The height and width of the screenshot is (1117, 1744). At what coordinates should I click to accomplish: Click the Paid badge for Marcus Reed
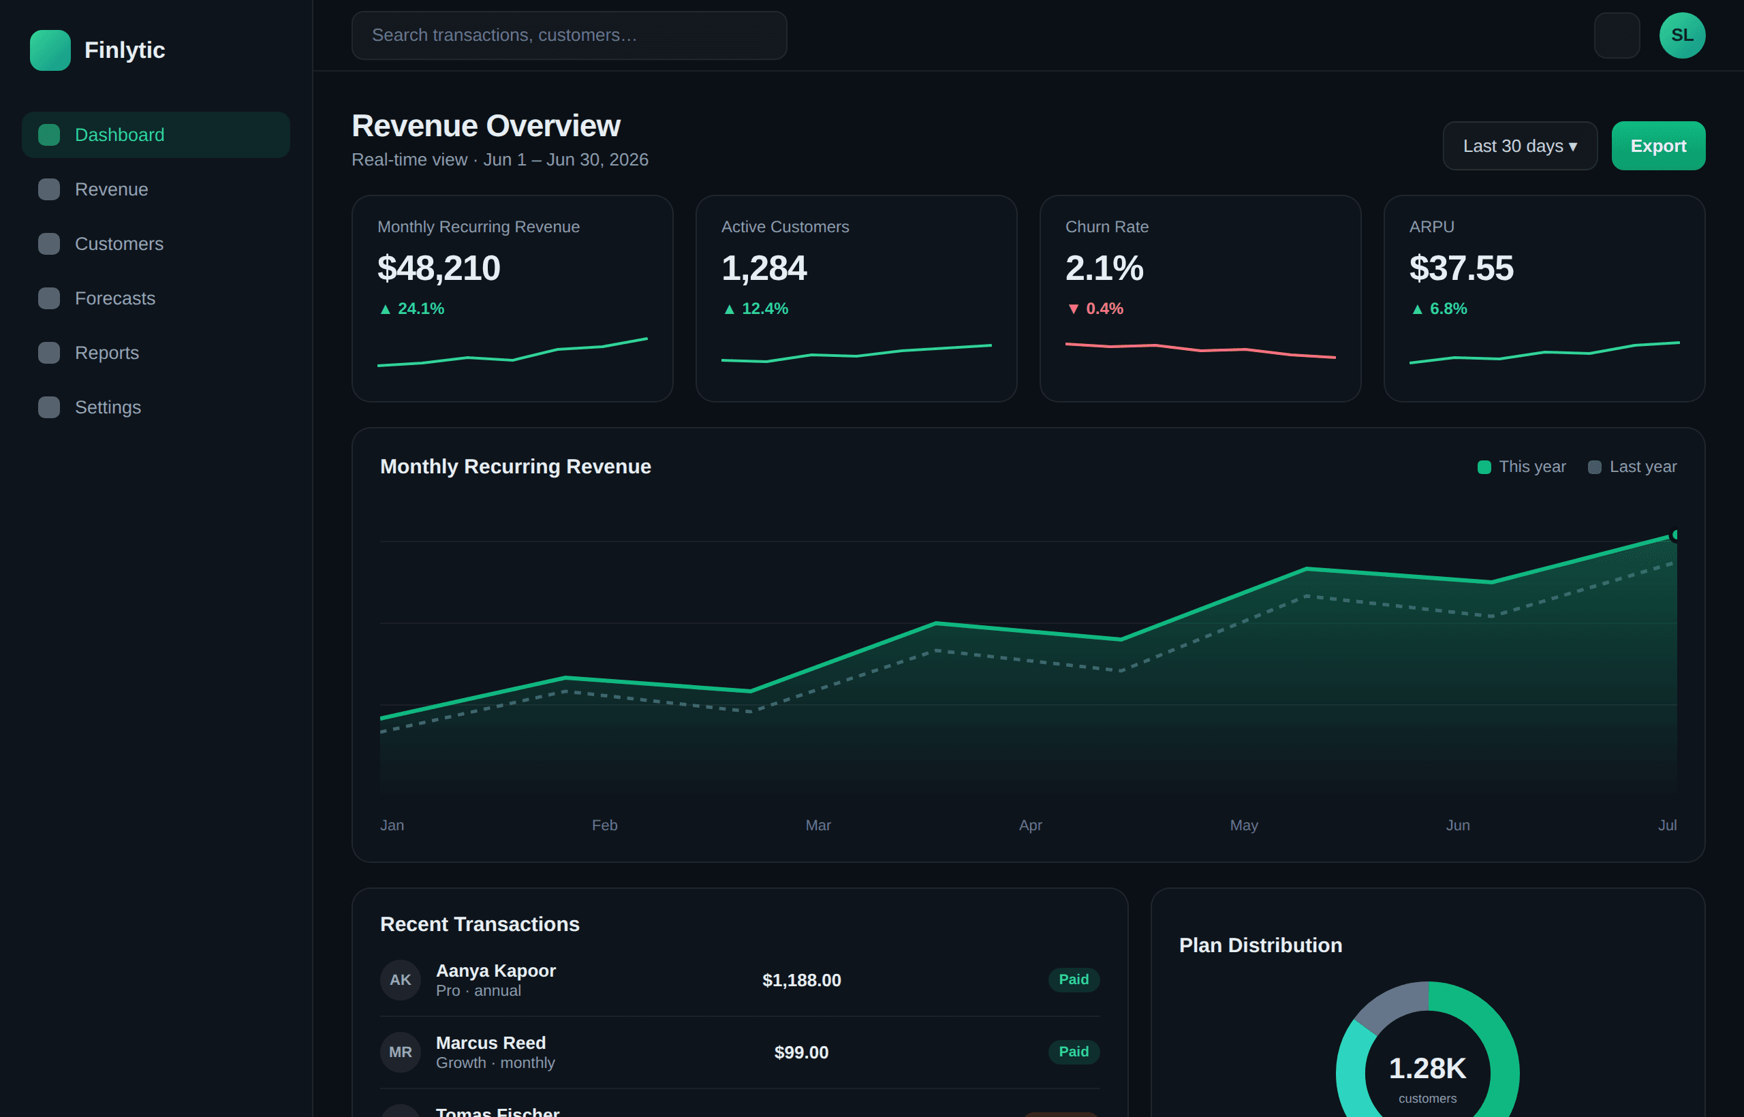click(1074, 1052)
